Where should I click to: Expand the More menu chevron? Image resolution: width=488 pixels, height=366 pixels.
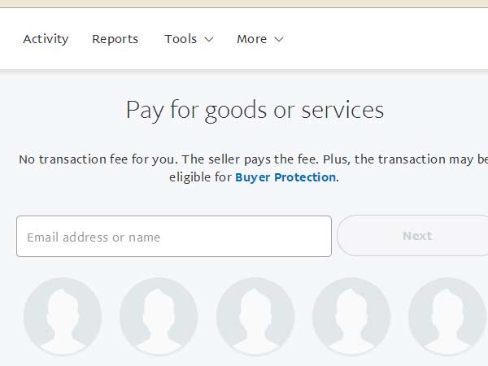coord(279,39)
